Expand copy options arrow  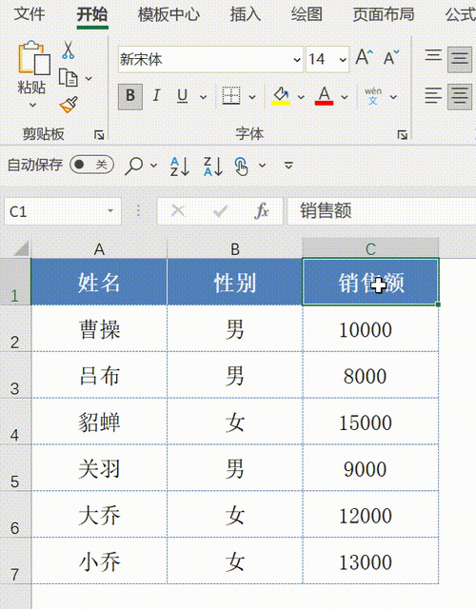coord(89,78)
